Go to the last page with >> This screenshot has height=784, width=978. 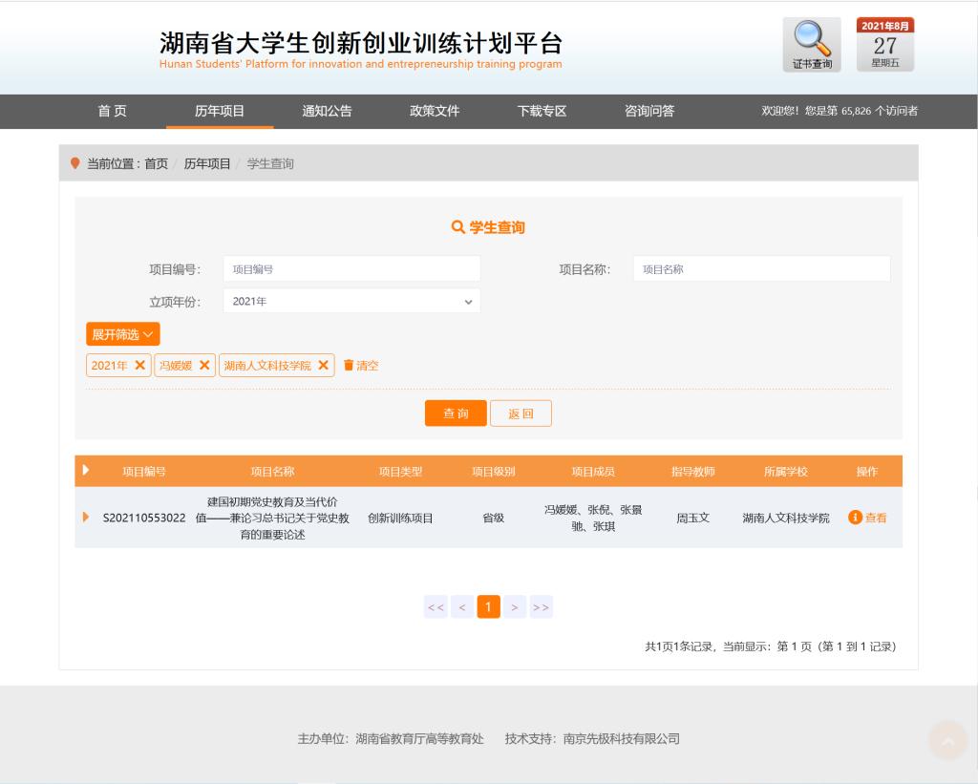coord(542,607)
